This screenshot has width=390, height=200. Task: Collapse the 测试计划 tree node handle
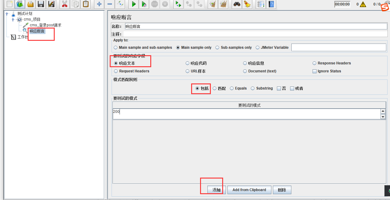(7, 14)
